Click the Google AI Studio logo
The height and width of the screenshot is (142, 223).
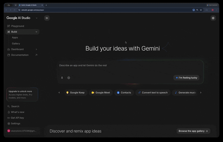18,18
